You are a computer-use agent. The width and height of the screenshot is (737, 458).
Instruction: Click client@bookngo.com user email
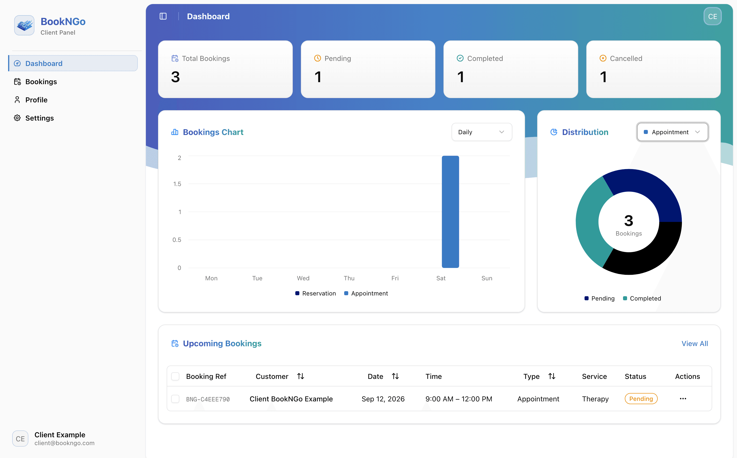[65, 443]
